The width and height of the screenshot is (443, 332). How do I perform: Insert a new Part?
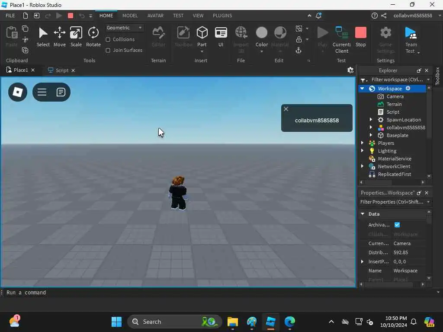[202, 37]
